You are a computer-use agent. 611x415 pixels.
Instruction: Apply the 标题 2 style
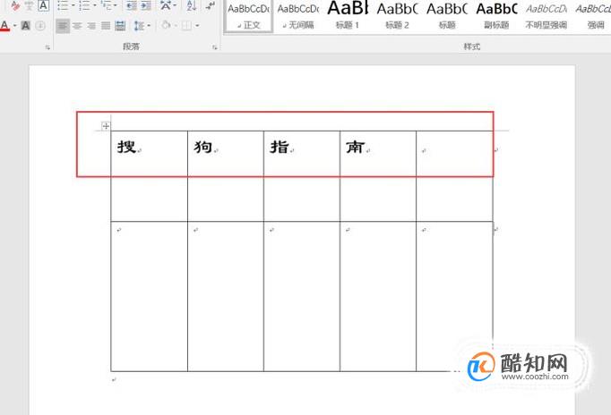pos(397,16)
